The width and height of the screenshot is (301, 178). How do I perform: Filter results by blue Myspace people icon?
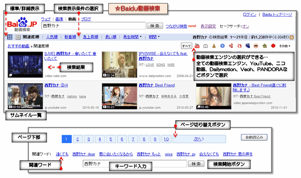pyautogui.click(x=248, y=46)
